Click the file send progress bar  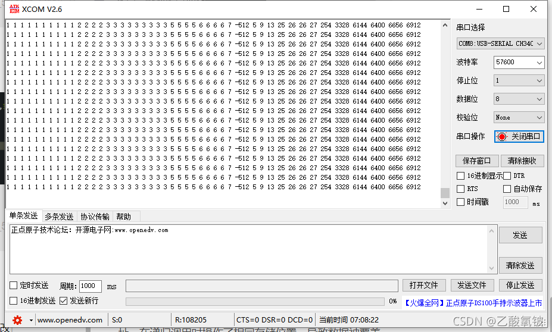(255, 302)
